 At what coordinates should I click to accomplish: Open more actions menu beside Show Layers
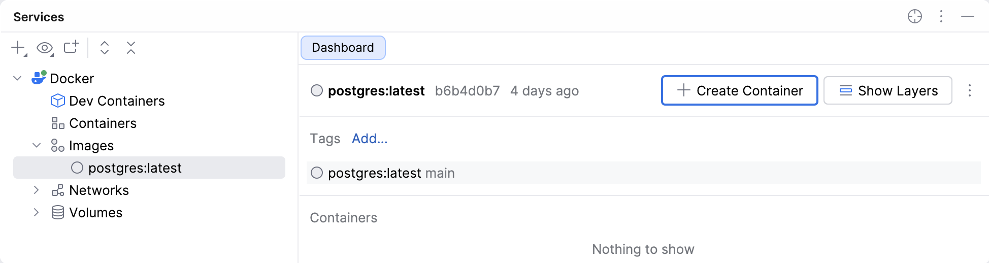tap(969, 91)
